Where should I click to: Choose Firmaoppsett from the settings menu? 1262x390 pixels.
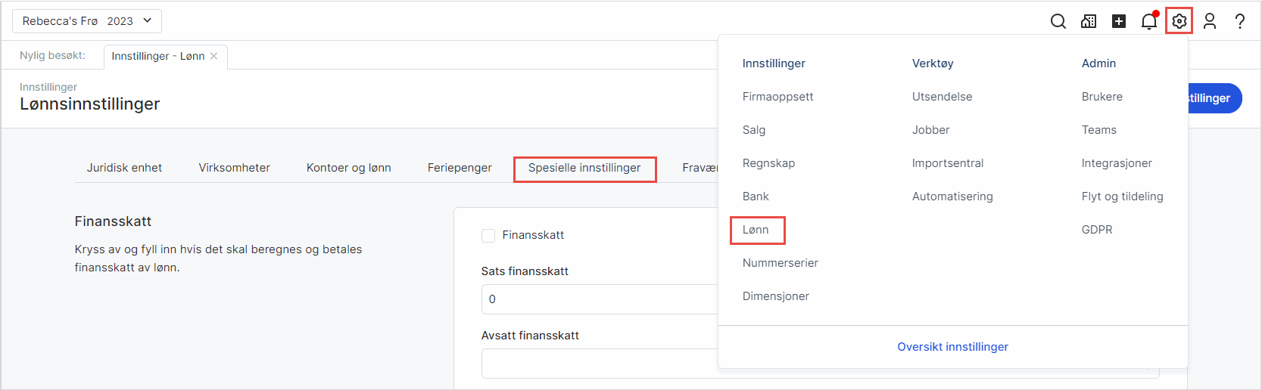point(777,97)
